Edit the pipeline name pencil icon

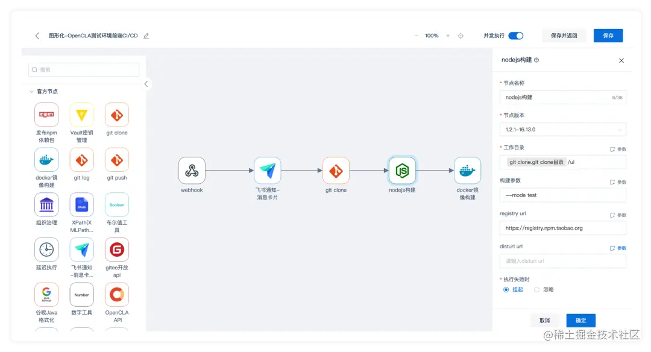(146, 36)
